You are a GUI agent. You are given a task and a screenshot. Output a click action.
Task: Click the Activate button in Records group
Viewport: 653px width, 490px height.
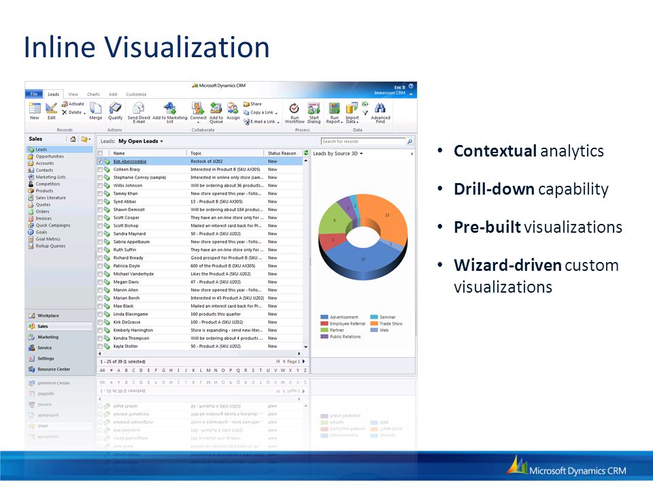pyautogui.click(x=73, y=103)
